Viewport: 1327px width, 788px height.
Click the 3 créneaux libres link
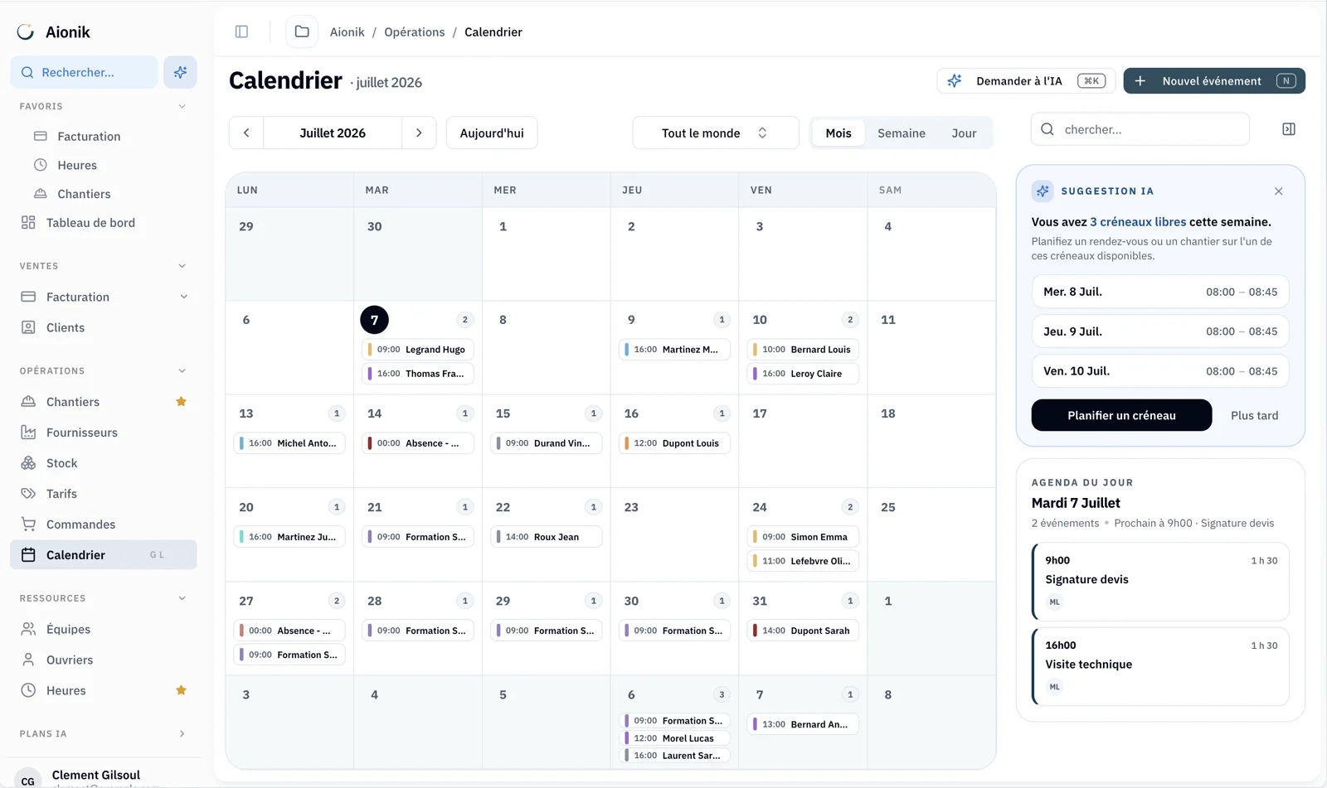1138,222
